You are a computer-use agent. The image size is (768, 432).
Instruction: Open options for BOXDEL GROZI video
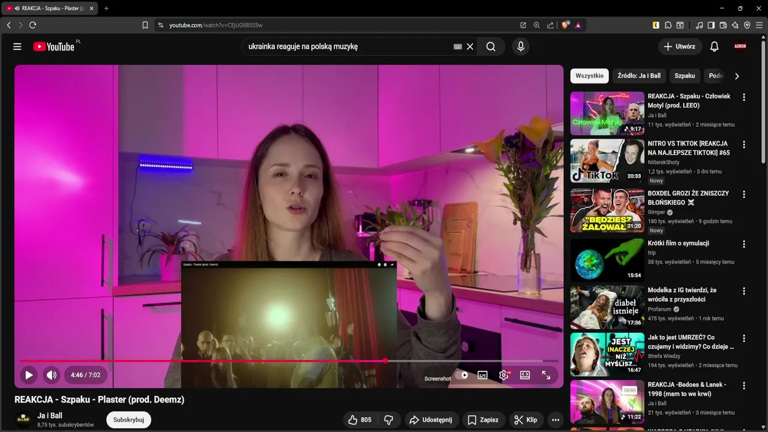(744, 194)
